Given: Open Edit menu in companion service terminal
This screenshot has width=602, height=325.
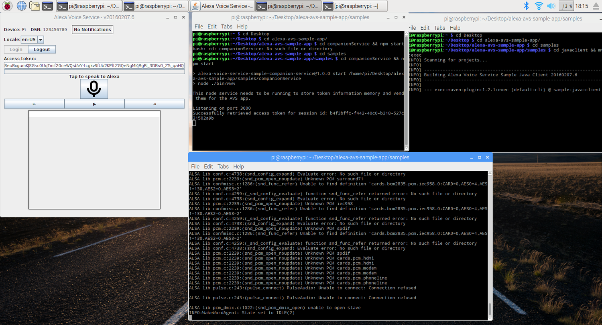Looking at the screenshot, I should [212, 27].
